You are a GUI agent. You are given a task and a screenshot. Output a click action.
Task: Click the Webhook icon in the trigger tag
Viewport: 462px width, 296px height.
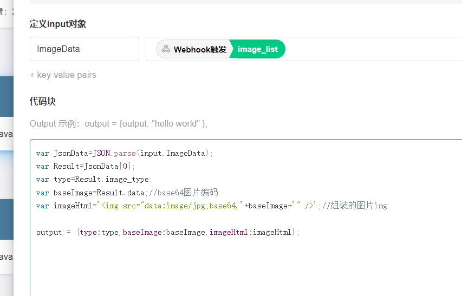[166, 49]
